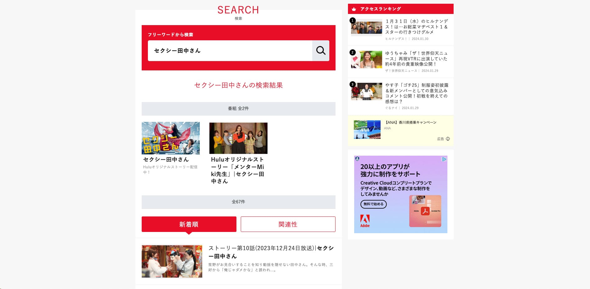Screen dimensions: 590x289
Task: Click the 番組 全2件 section header
Action: pyautogui.click(x=239, y=109)
